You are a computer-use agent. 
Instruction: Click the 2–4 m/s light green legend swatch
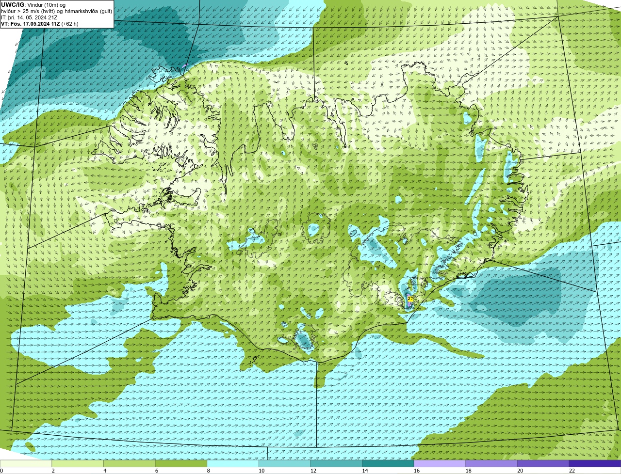point(78,463)
